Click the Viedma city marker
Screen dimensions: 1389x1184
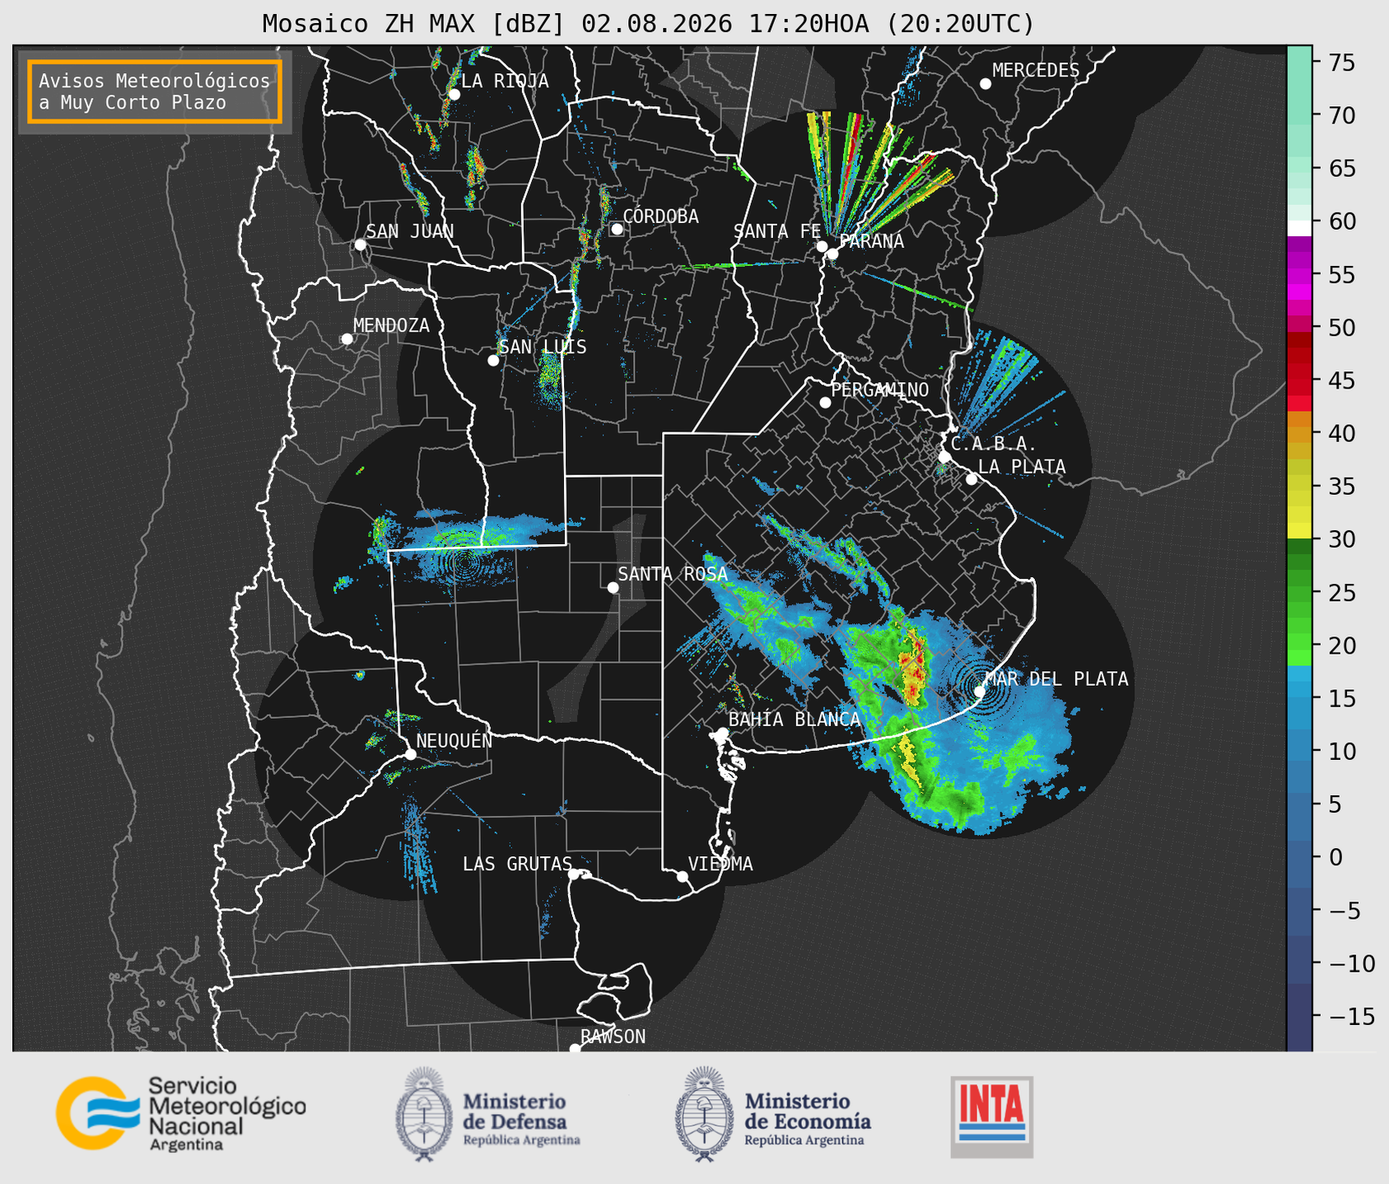click(x=682, y=876)
